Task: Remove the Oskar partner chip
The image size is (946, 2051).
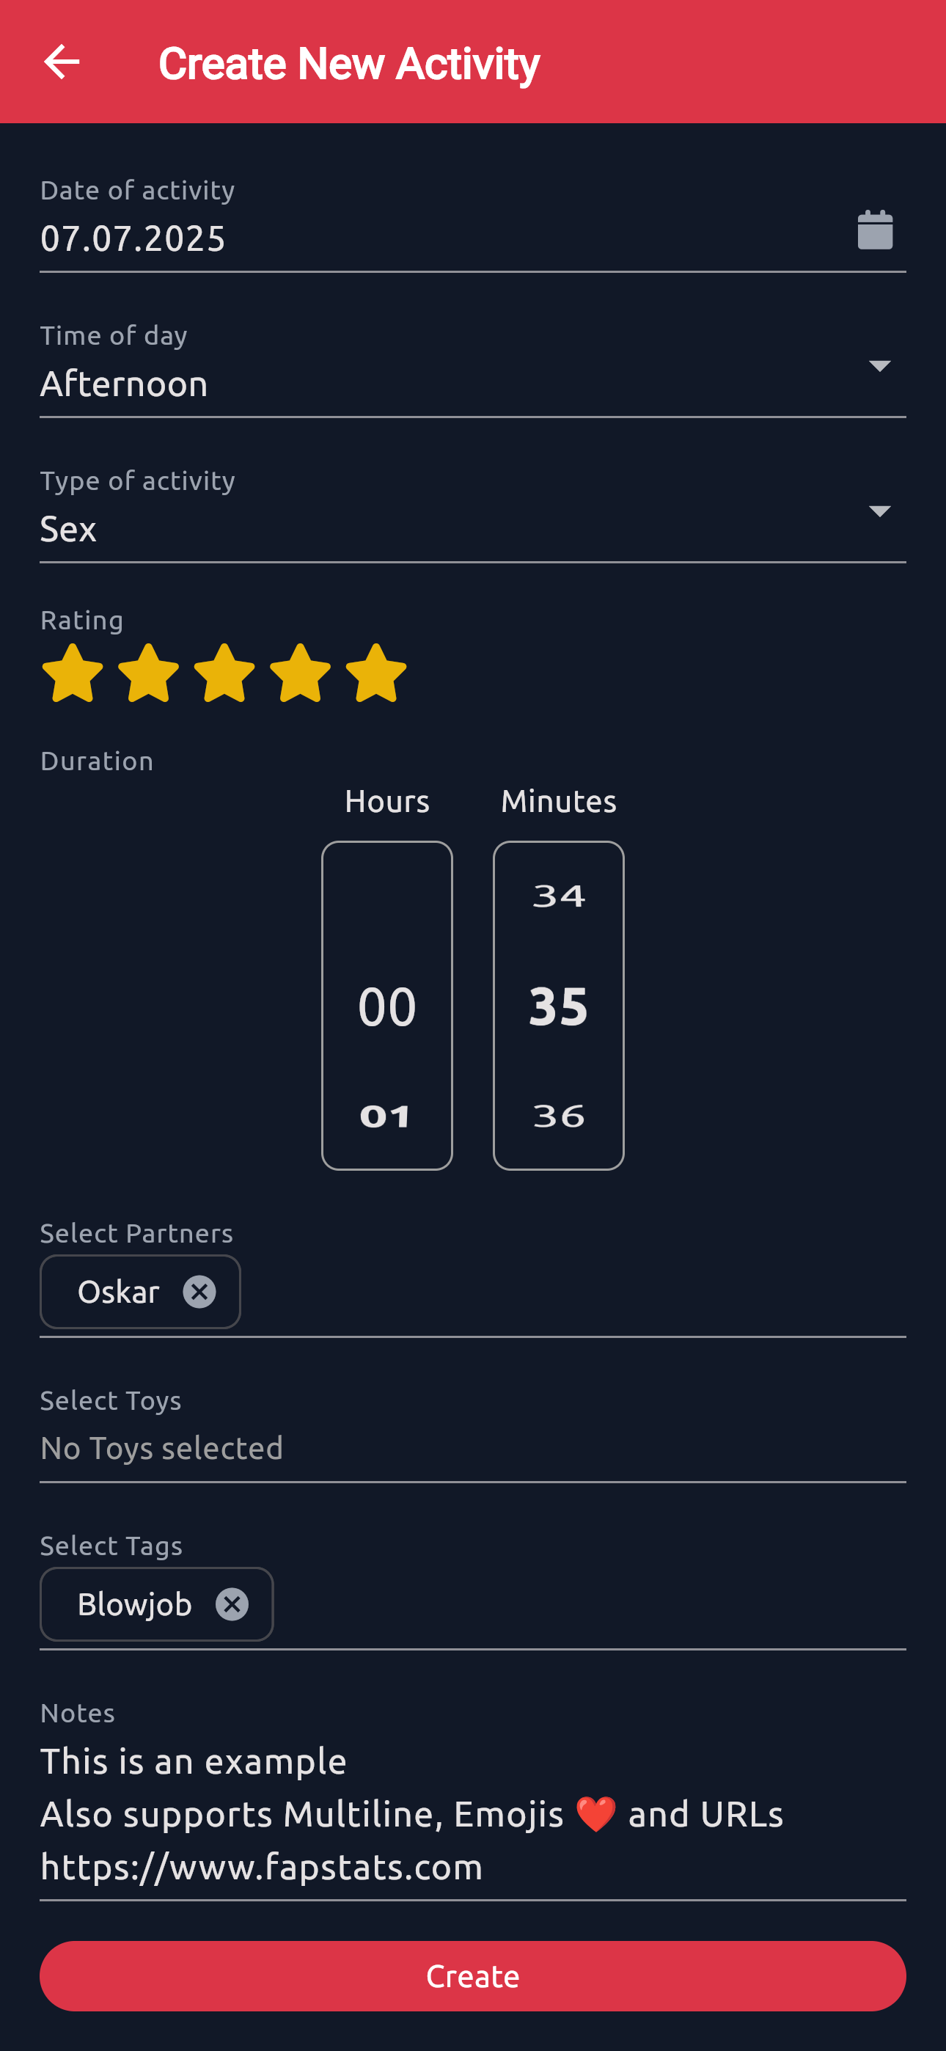Action: coord(201,1292)
